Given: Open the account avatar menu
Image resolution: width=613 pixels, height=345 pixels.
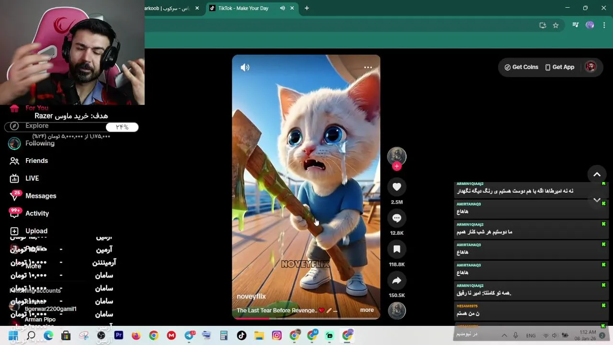Looking at the screenshot, I should [590, 67].
